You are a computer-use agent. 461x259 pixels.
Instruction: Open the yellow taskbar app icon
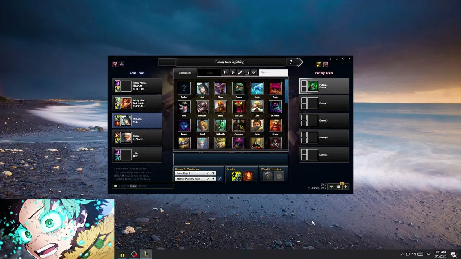122,254
